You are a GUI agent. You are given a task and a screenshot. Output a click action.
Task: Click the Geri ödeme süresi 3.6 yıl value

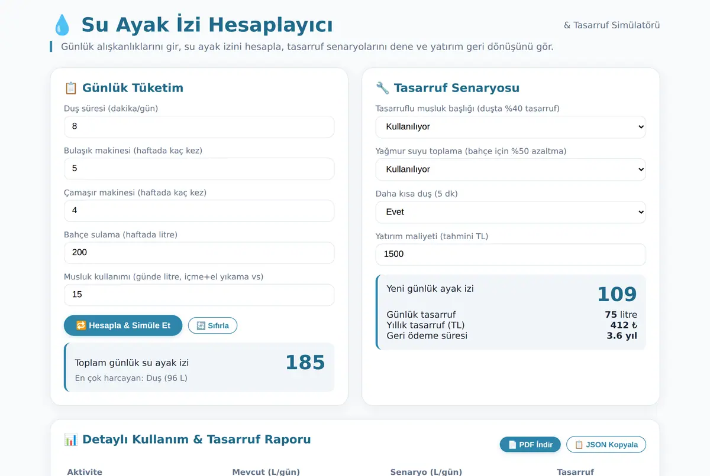pos(622,336)
